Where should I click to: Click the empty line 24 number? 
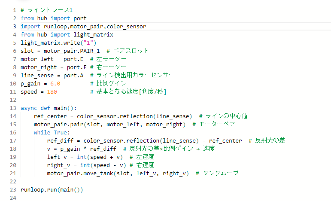coord(13,198)
